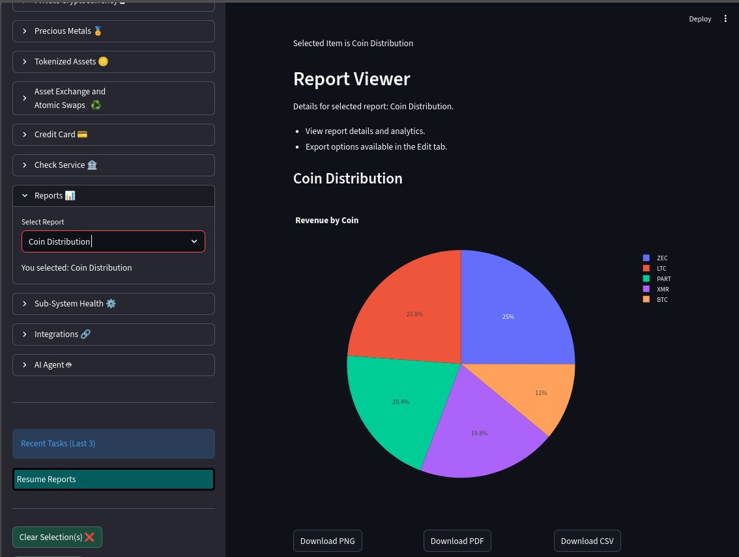Screen dimensions: 739x557
Task: Open the three-dot app options menu
Action: (x=725, y=19)
